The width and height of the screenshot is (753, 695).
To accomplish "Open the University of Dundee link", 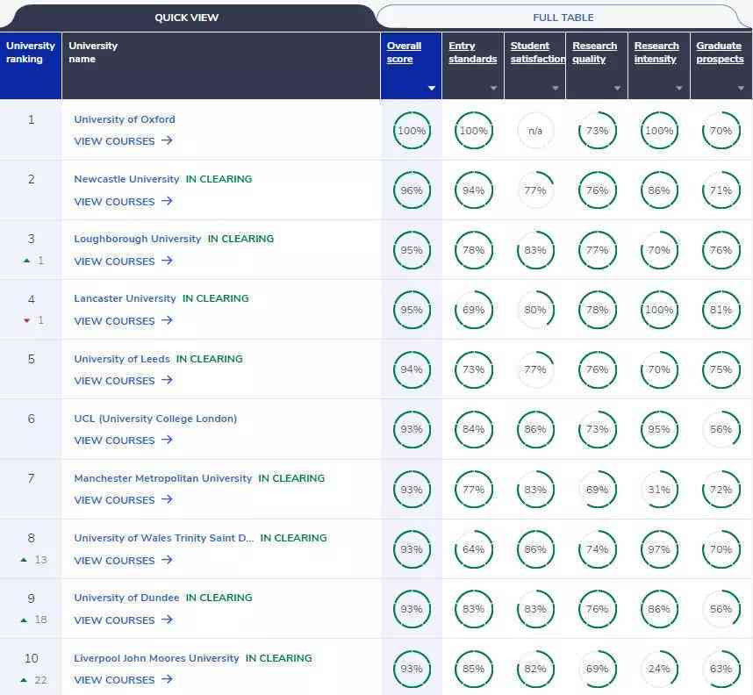I will pyautogui.click(x=126, y=598).
